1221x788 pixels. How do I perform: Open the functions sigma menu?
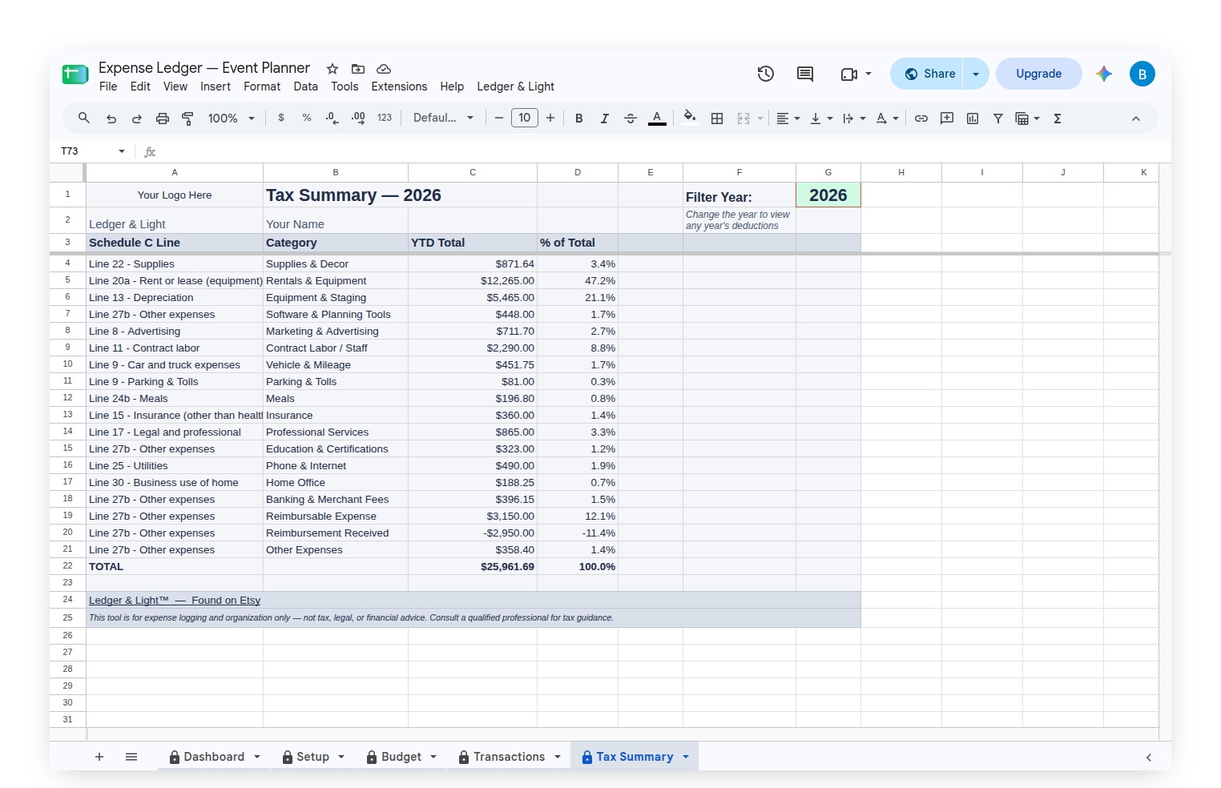1058,119
